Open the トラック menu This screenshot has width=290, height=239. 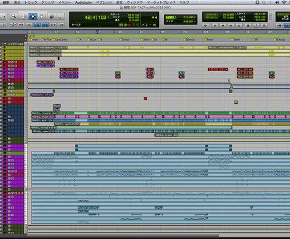click(31, 3)
